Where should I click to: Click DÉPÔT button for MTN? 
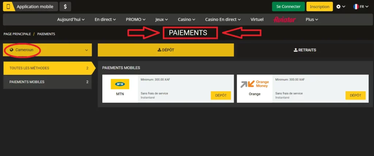(x=221, y=95)
